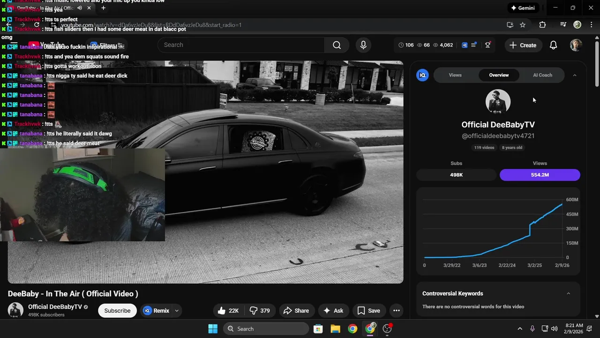
Task: Open File Explorer from the taskbar
Action: click(x=335, y=329)
